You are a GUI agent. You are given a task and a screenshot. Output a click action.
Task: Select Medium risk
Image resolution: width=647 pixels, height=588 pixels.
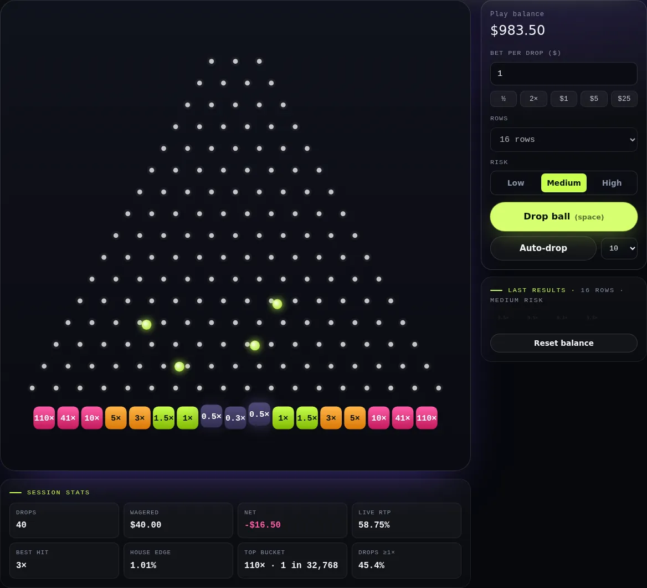564,183
